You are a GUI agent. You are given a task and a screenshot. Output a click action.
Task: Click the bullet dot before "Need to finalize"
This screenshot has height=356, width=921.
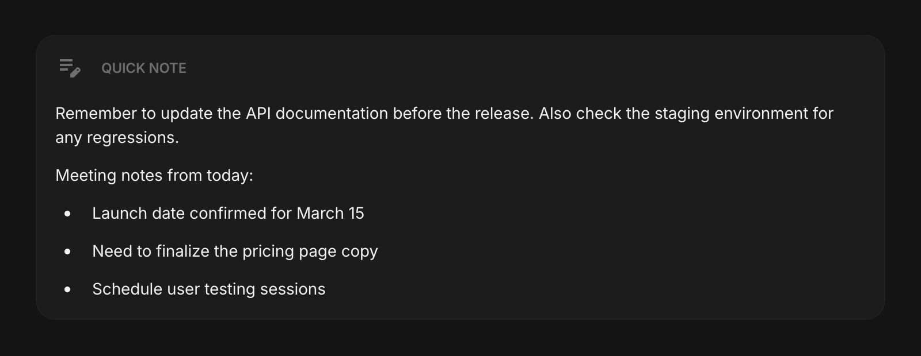67,251
